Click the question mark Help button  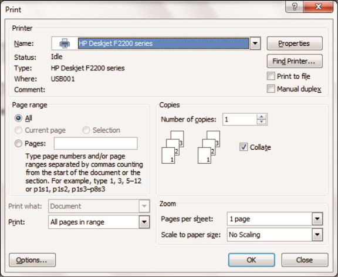(x=295, y=6)
